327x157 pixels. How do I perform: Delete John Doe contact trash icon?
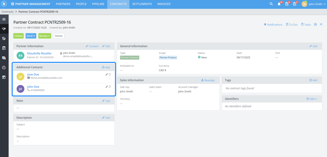(110, 87)
